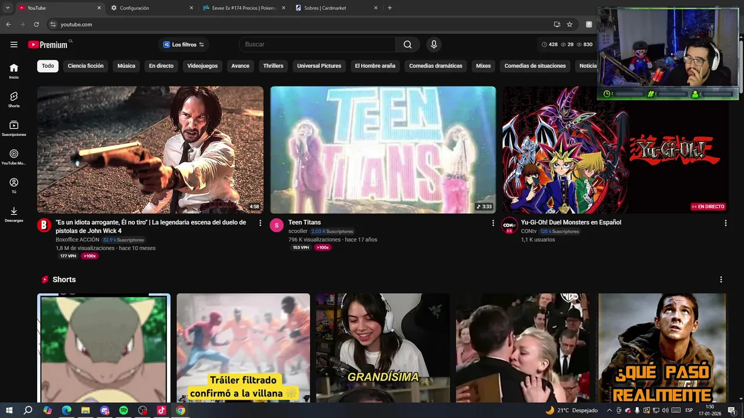
Task: Select the Universal Pictures filter chip
Action: pyautogui.click(x=319, y=66)
